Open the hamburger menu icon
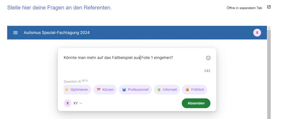 16,33
